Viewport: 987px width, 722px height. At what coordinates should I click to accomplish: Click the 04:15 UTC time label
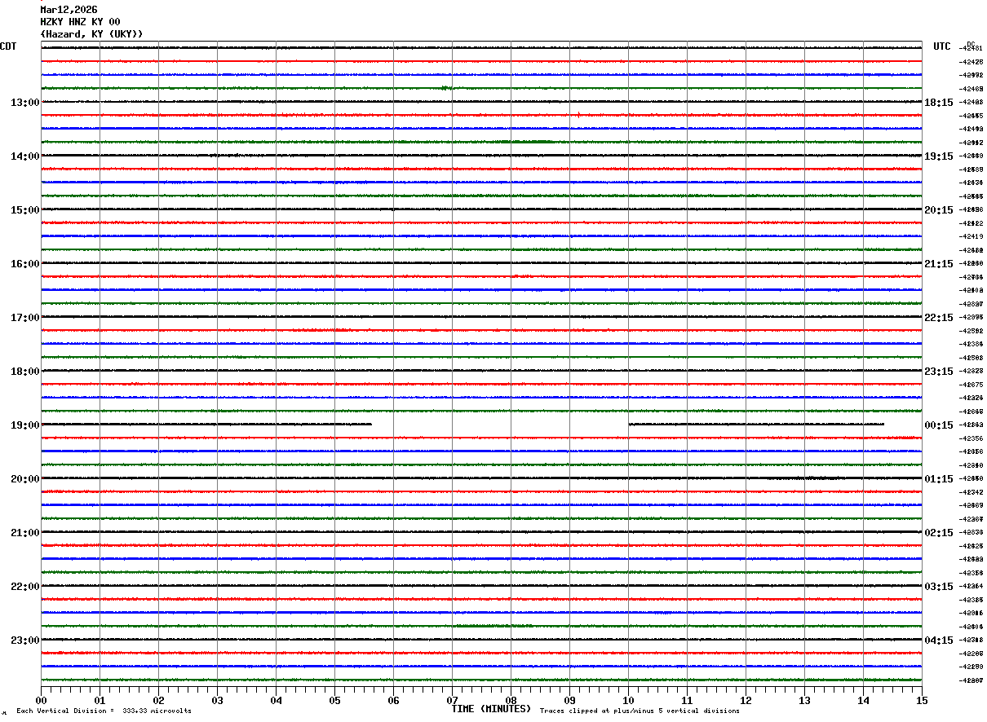point(939,641)
